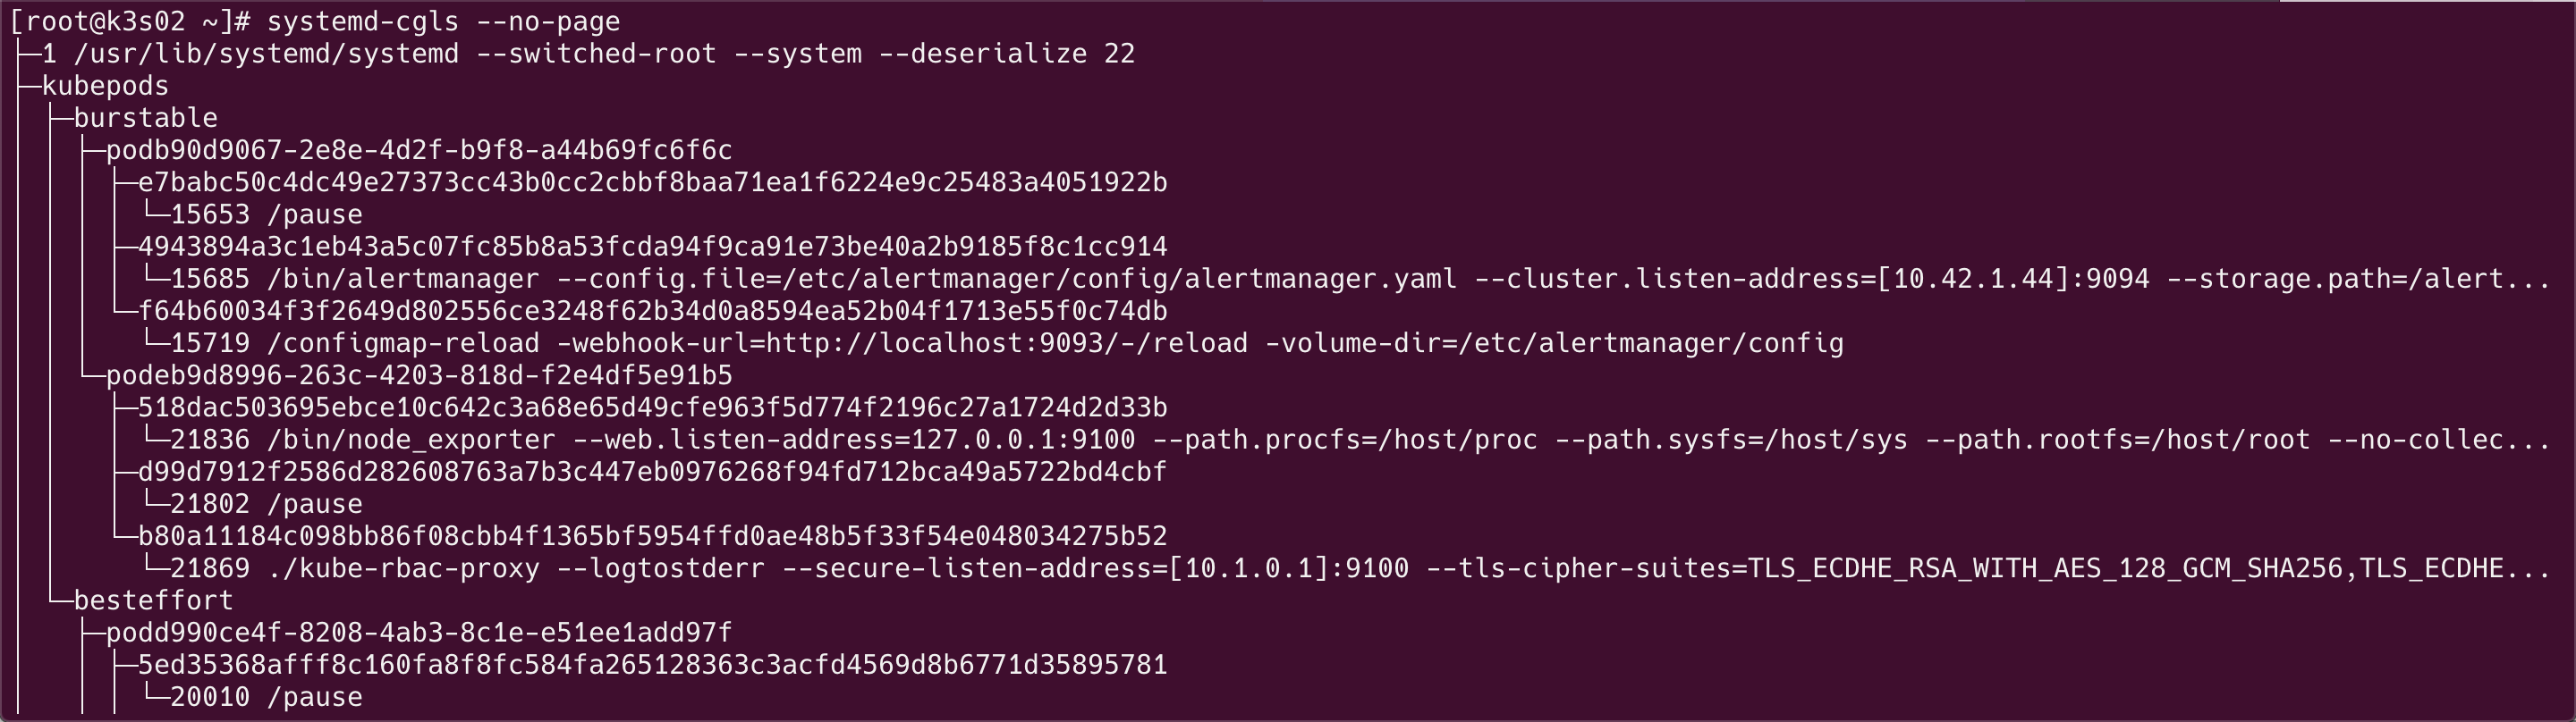Click container ID starting with e7babc50c4dc
The width and height of the screenshot is (2576, 722).
[x=653, y=183]
